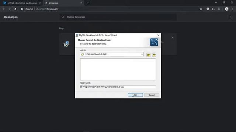Viewport: 236px width, 132px height.
Task: Click the Setup Wizard title bar icon
Action: pyautogui.click(x=77, y=35)
